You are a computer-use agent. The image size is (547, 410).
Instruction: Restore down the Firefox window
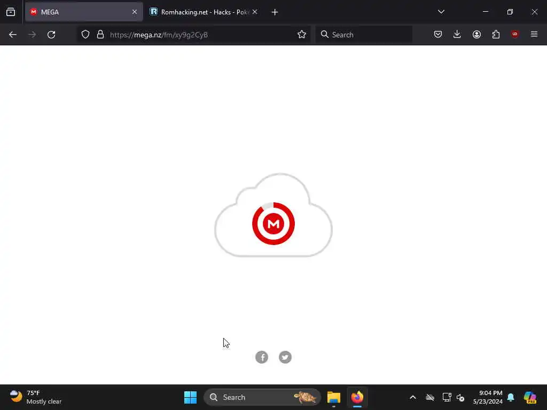tap(510, 12)
